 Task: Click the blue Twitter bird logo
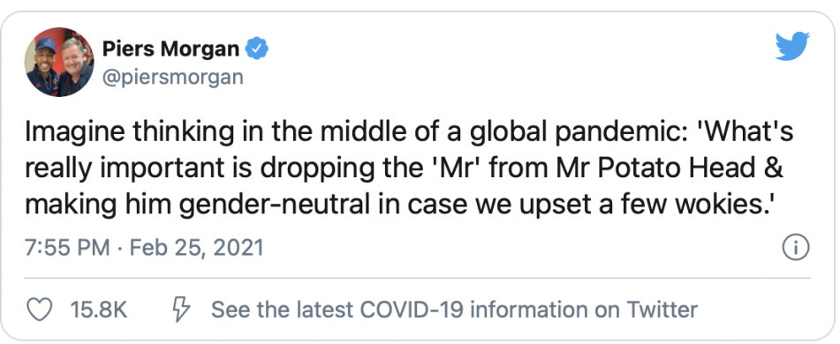pos(793,46)
